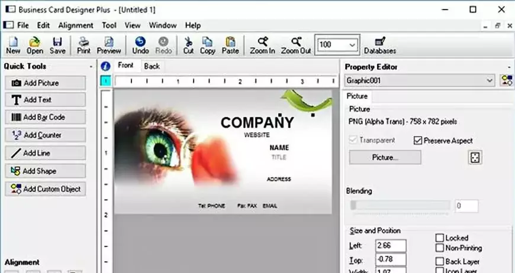Open the Graphic001 object selector dropdown

(x=490, y=80)
